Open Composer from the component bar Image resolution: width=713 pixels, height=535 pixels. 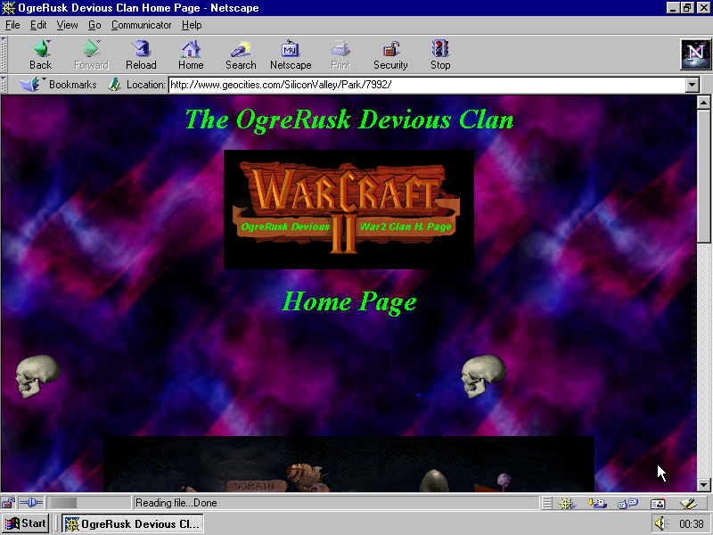pos(688,503)
